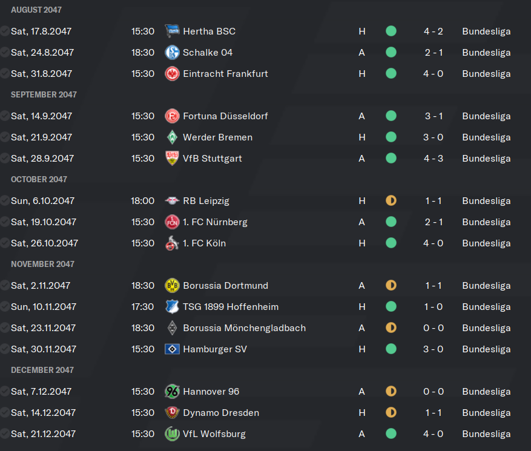This screenshot has width=531, height=451.
Task: Toggle the checkmark beside Sat, 17.8.2047
Action: [x=5, y=31]
